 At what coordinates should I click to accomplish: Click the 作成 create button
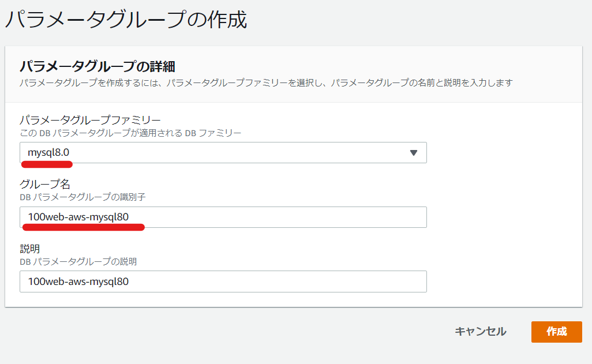click(x=556, y=332)
